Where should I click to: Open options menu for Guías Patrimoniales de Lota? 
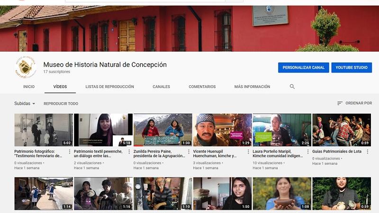pyautogui.click(x=368, y=151)
